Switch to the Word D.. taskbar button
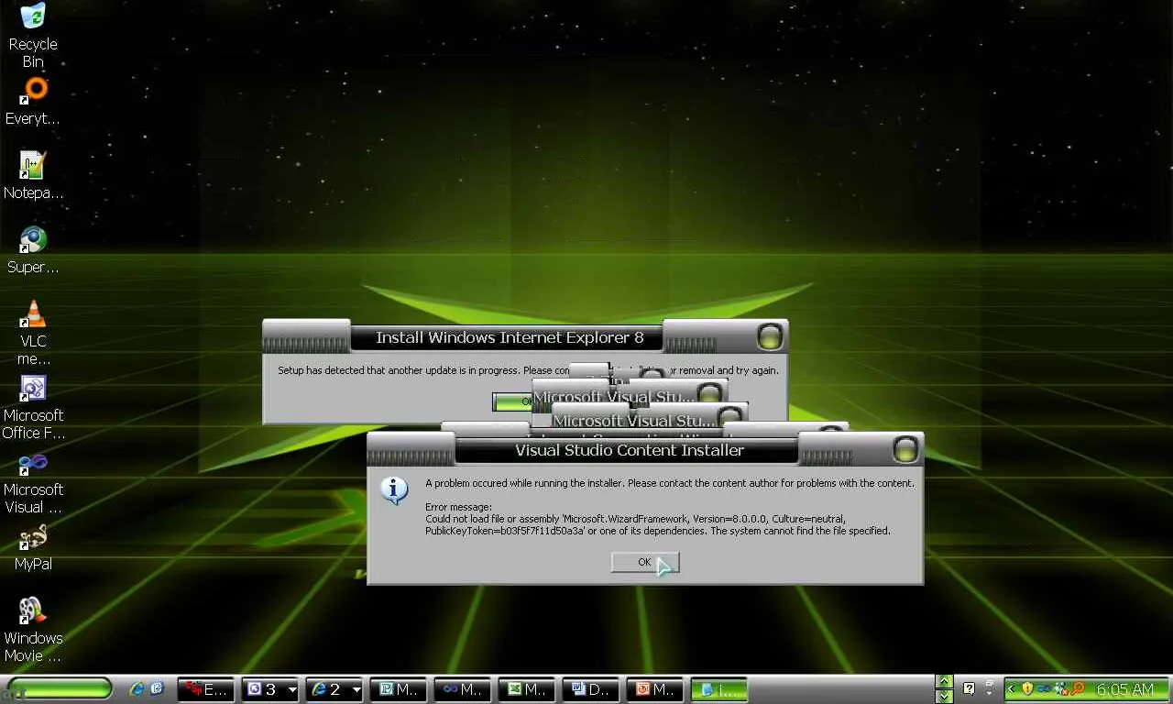Screen dimensions: 1173x704 [591, 689]
